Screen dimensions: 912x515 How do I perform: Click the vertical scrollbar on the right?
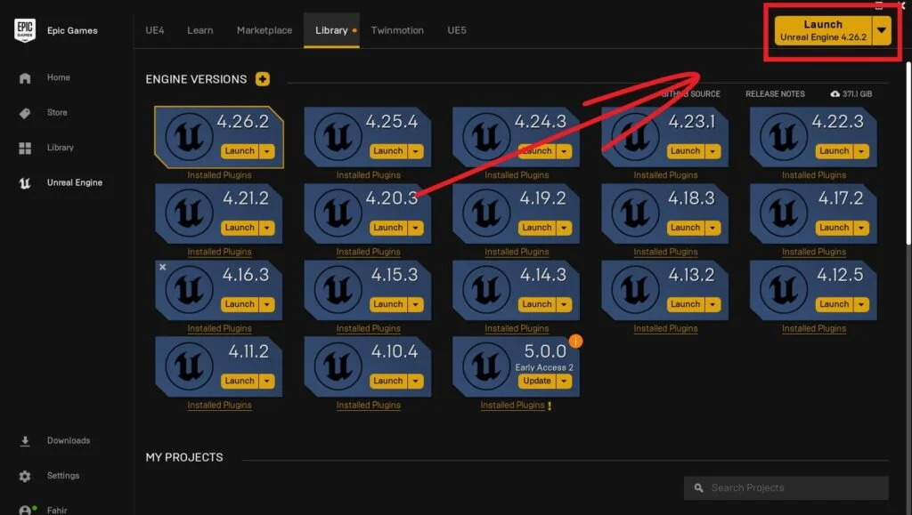click(x=908, y=154)
